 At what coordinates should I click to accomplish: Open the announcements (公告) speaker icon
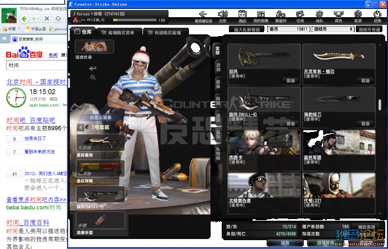pyautogui.click(x=223, y=16)
